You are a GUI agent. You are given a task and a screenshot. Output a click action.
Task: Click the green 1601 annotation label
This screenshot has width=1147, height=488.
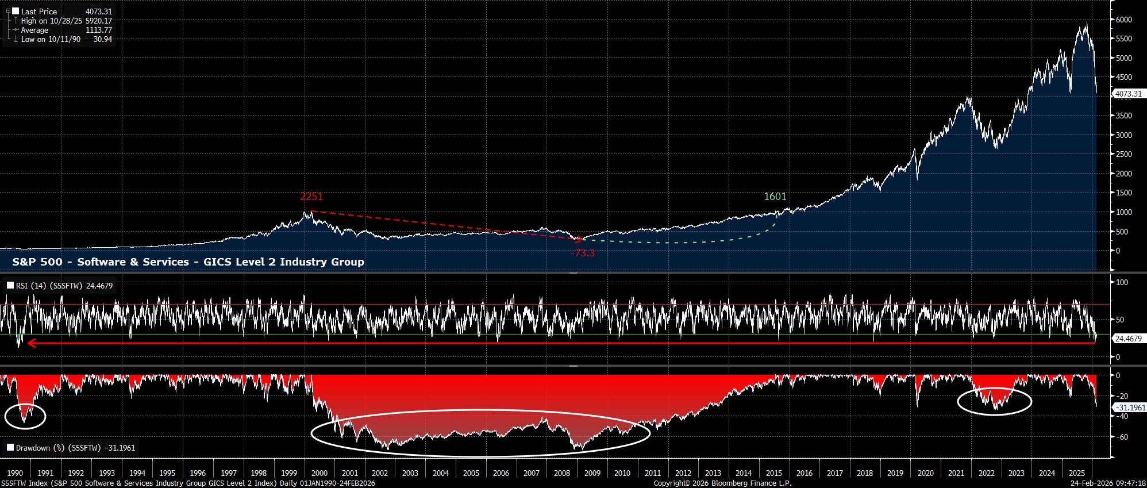(x=775, y=197)
